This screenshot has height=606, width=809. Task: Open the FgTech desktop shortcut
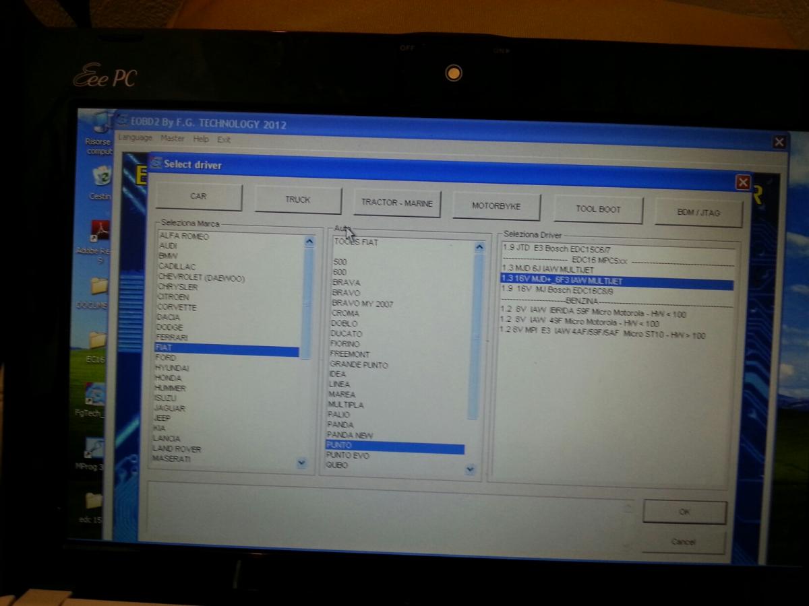[x=94, y=399]
